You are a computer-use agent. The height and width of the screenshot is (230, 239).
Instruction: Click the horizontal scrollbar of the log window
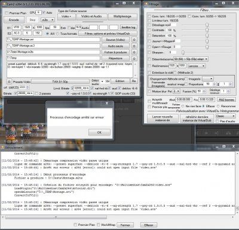tap(118, 217)
